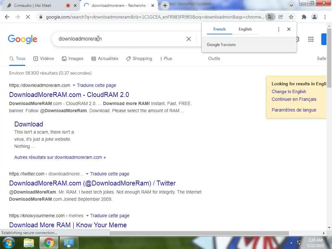The height and width of the screenshot is (249, 332).
Task: Select French in the translate popup
Action: 219,29
